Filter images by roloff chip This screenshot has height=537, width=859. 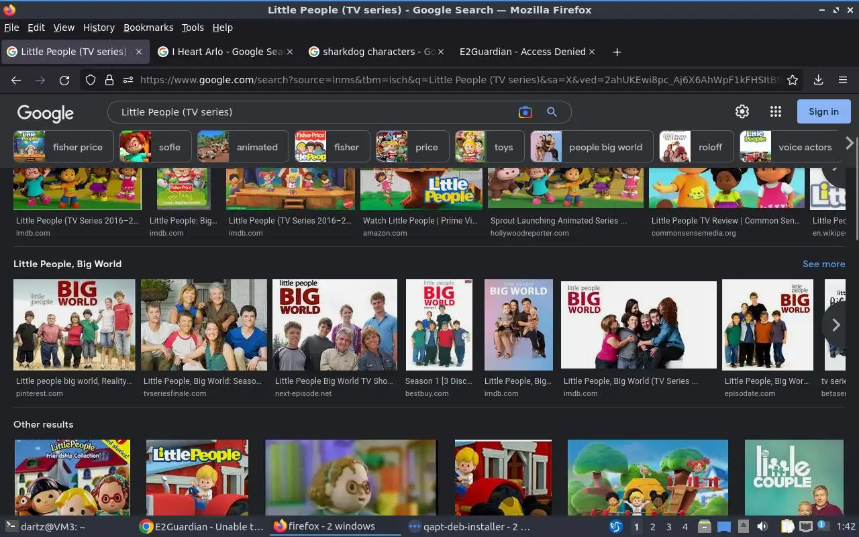pos(697,147)
